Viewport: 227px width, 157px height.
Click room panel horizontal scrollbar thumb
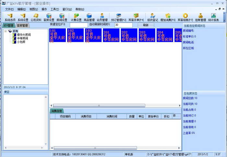(99, 105)
